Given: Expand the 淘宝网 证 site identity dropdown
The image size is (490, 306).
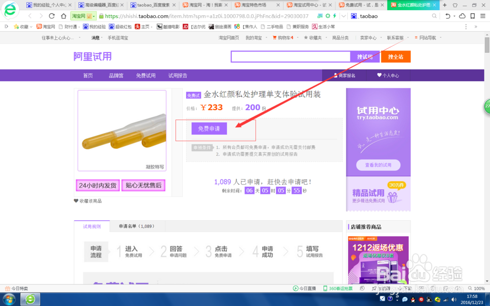Looking at the screenshot, I should (x=94, y=16).
